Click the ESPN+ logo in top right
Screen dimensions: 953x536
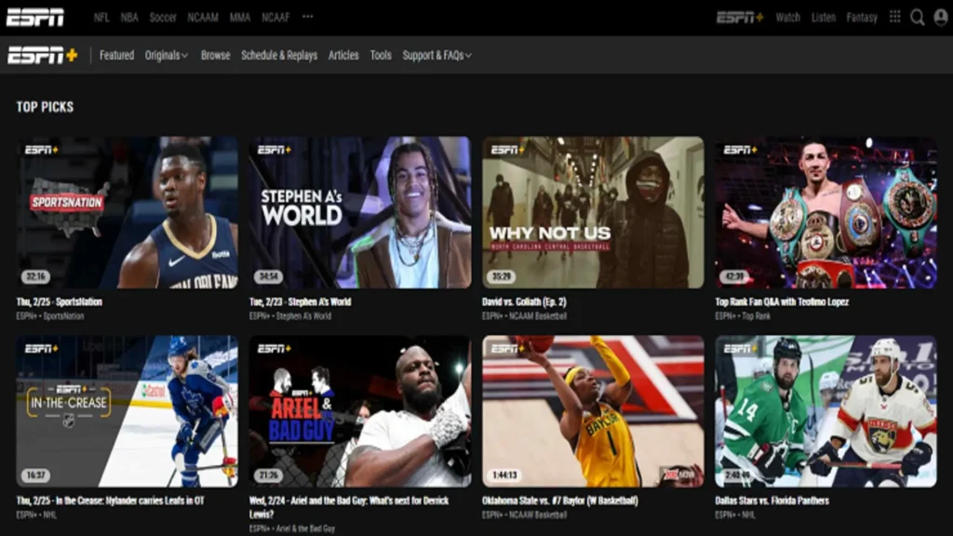tap(740, 17)
